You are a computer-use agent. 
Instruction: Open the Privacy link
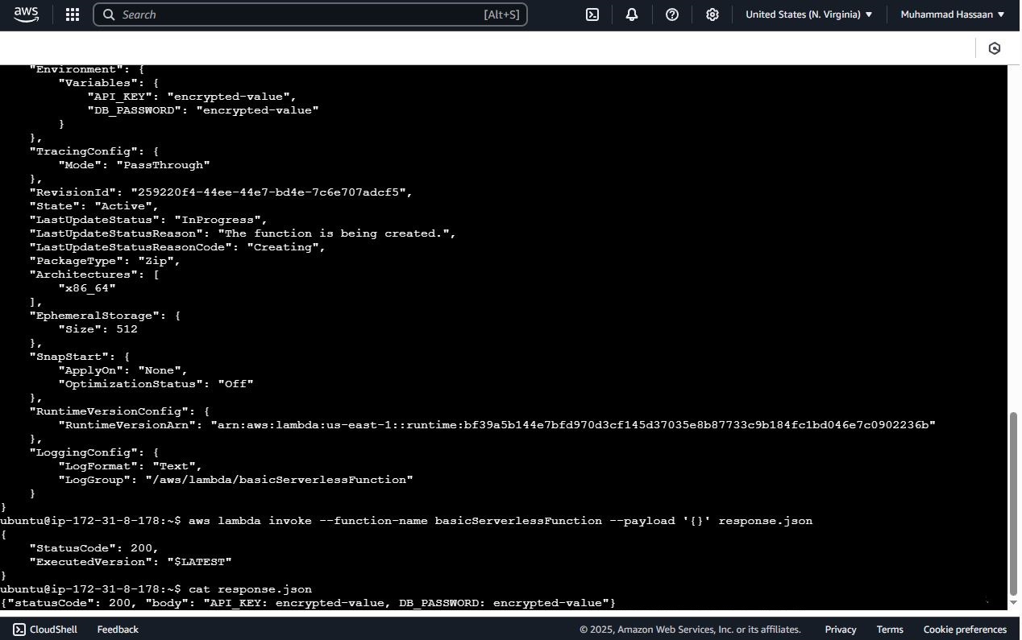pyautogui.click(x=841, y=630)
